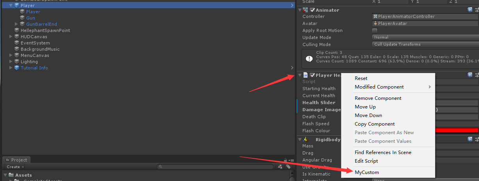The width and height of the screenshot is (479, 181).
Task: Open the Culling Mode dropdown
Action: 425,44
